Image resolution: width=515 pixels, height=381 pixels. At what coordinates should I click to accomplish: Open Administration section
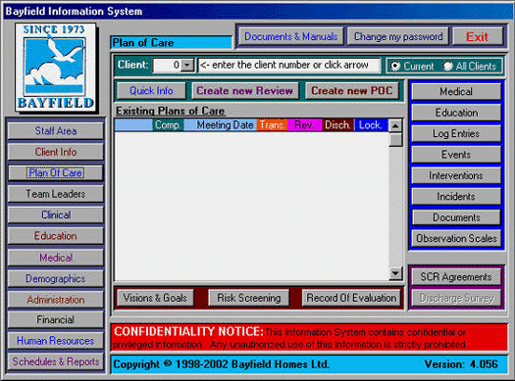tap(56, 300)
